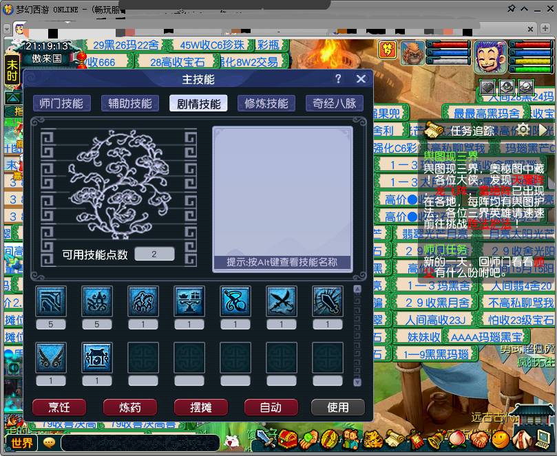The width and height of the screenshot is (557, 456).
Task: Open the treasure chest icon in bottom bar
Action: [x=288, y=439]
